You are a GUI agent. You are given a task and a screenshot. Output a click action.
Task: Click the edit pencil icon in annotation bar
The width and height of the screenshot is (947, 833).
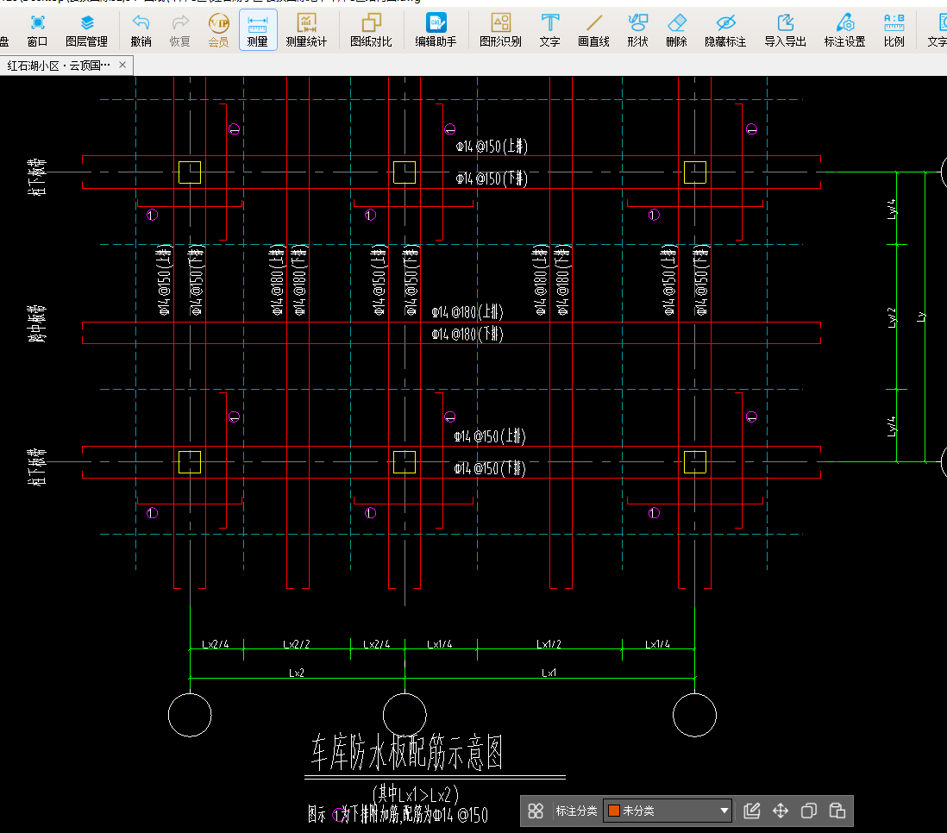point(752,811)
